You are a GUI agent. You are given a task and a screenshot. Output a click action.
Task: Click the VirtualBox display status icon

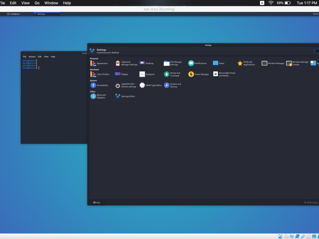pos(314,236)
